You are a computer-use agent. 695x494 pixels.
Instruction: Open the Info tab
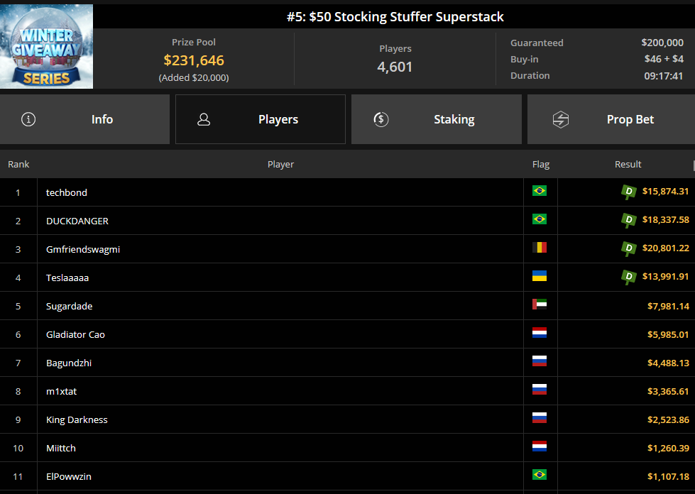84,119
